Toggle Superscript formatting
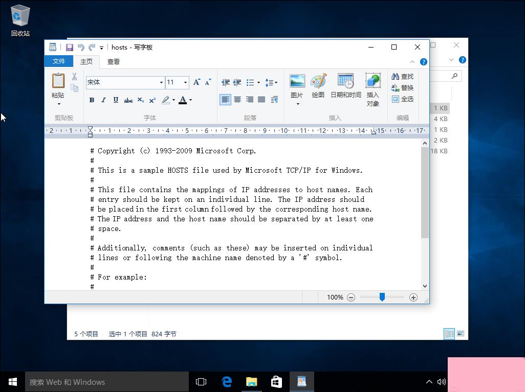525x392 pixels. tap(152, 100)
